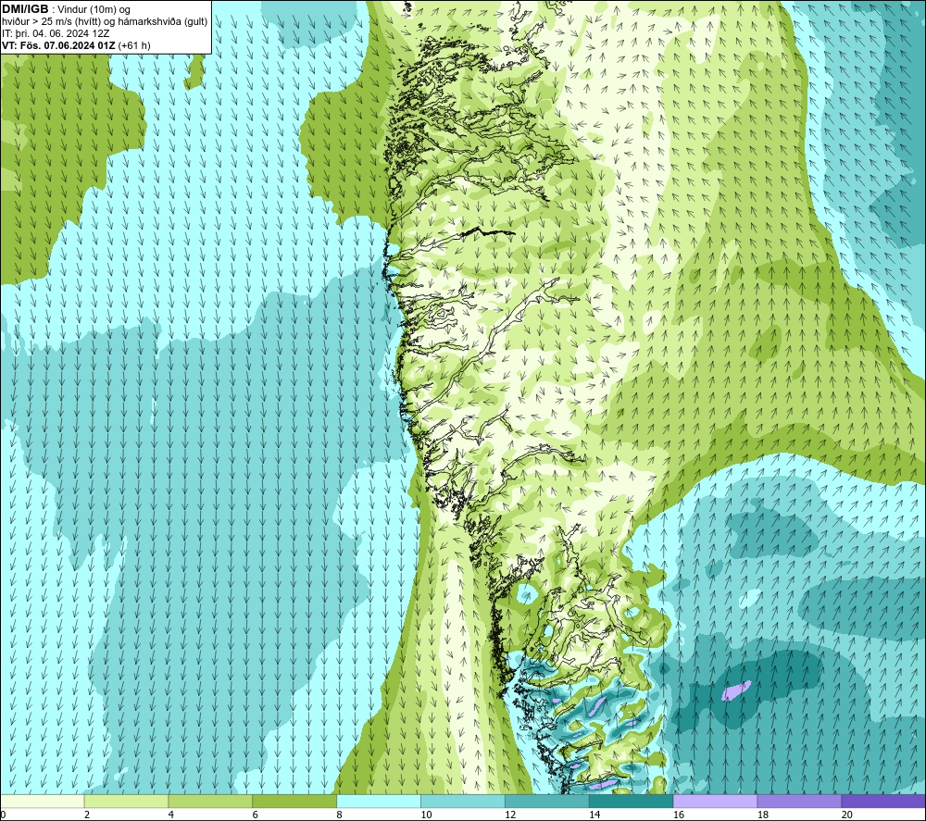Click the legend scale label '16'

[679, 815]
